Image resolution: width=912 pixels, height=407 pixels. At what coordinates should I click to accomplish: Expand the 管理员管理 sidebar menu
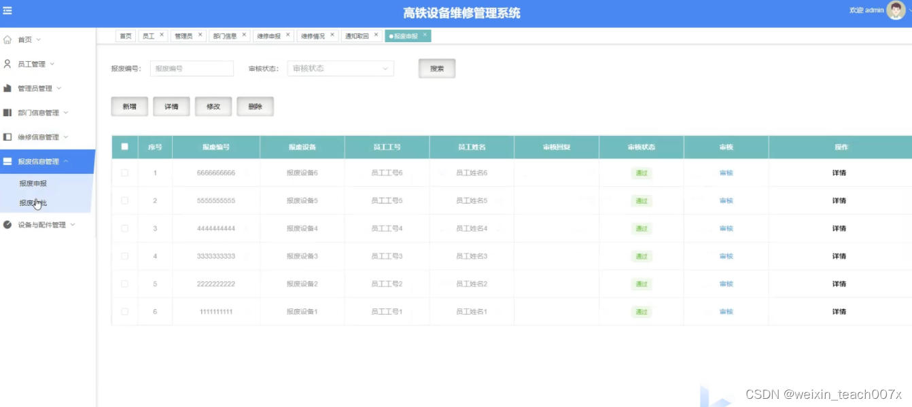pyautogui.click(x=58, y=88)
